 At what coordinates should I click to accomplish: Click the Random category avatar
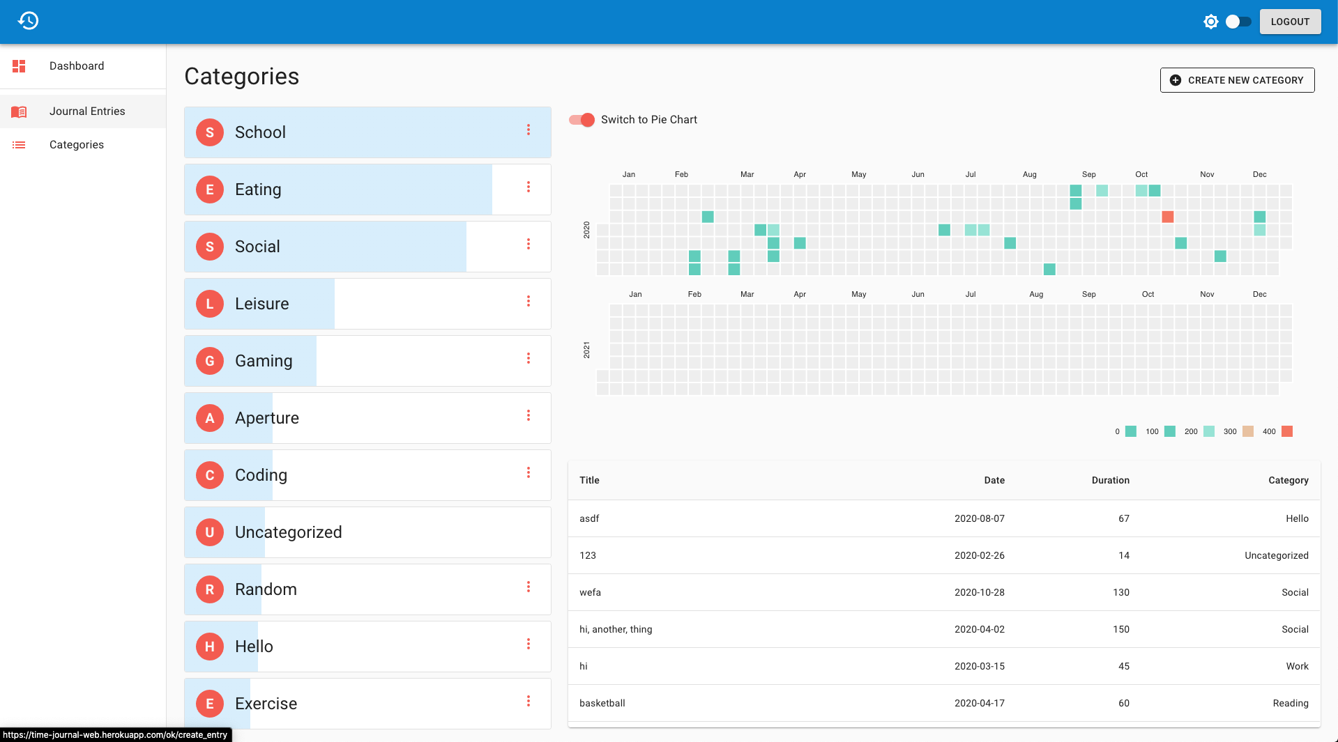click(210, 589)
